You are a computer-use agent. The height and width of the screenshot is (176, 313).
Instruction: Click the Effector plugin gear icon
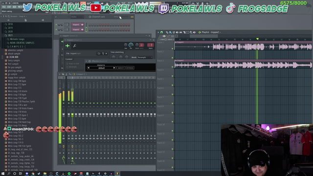pos(89,61)
